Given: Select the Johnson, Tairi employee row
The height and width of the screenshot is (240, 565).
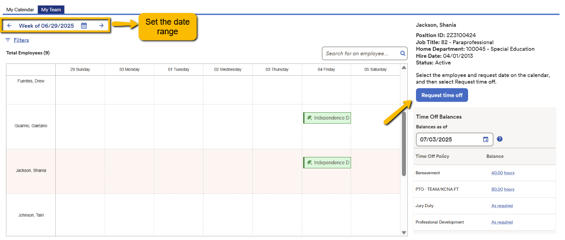Looking at the screenshot, I should [203, 215].
